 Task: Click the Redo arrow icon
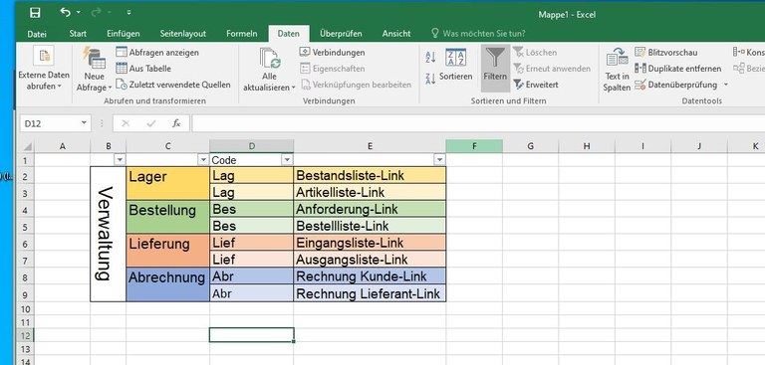97,13
